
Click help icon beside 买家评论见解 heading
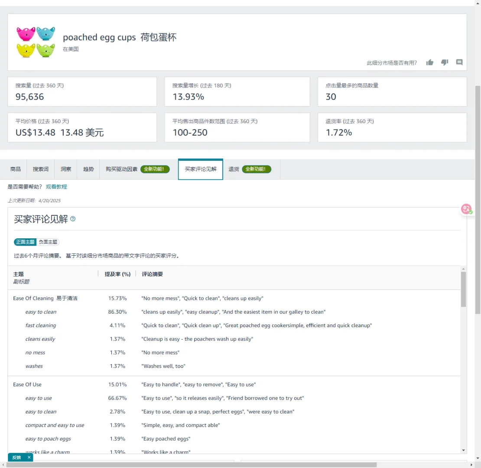tap(73, 219)
